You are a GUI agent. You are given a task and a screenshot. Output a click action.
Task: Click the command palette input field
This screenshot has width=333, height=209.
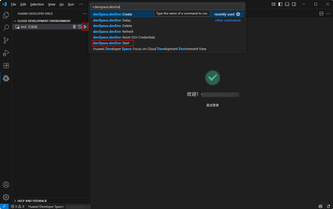click(x=167, y=7)
